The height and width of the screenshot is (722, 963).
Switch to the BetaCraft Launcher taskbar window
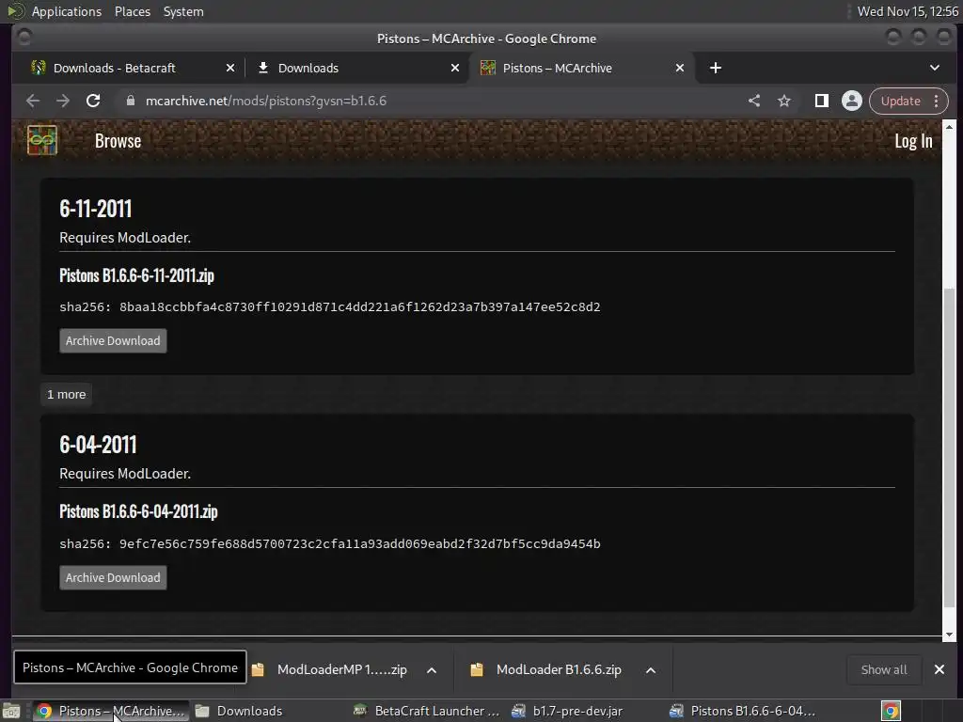(x=428, y=711)
